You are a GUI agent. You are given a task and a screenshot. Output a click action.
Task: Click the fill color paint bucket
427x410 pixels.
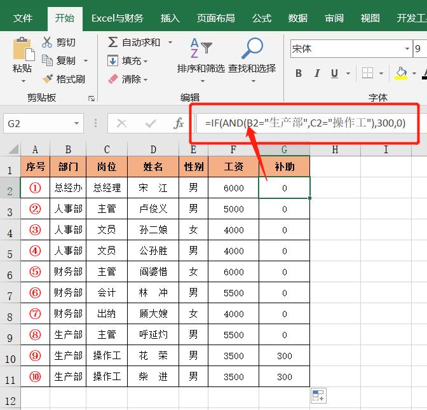(400, 73)
